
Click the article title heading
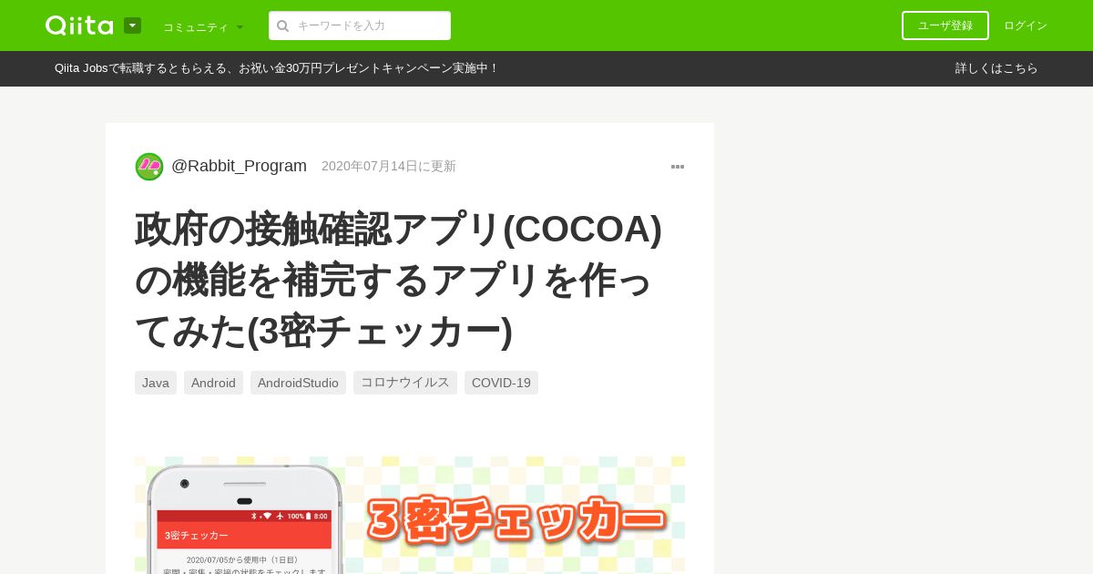(399, 280)
